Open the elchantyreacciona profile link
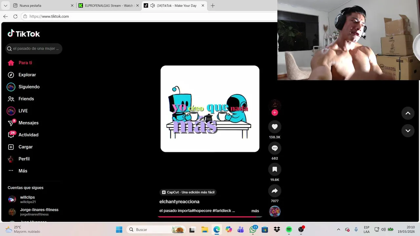The image size is (420, 236). coord(179,202)
